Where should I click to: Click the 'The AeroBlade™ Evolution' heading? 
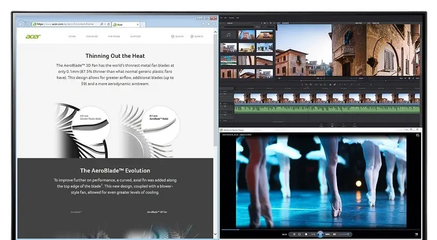(x=115, y=170)
